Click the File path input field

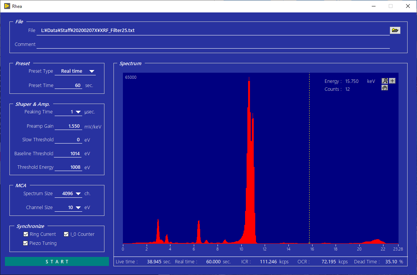click(213, 31)
